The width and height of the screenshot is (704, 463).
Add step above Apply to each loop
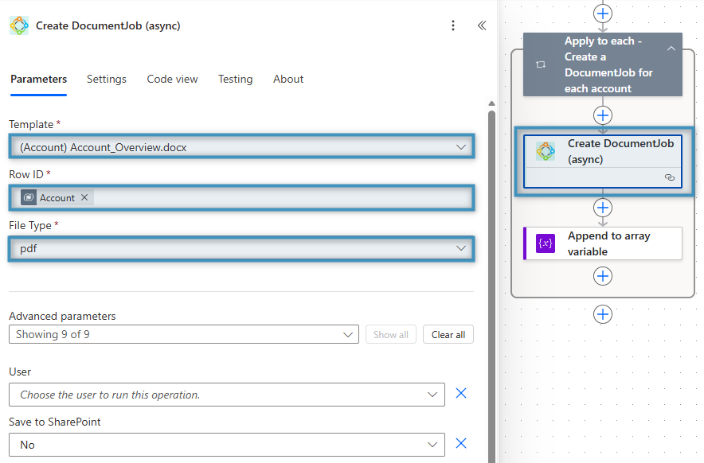click(x=603, y=13)
